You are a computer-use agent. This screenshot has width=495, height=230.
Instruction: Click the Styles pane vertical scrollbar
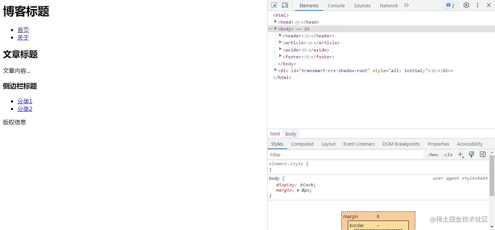(x=492, y=176)
